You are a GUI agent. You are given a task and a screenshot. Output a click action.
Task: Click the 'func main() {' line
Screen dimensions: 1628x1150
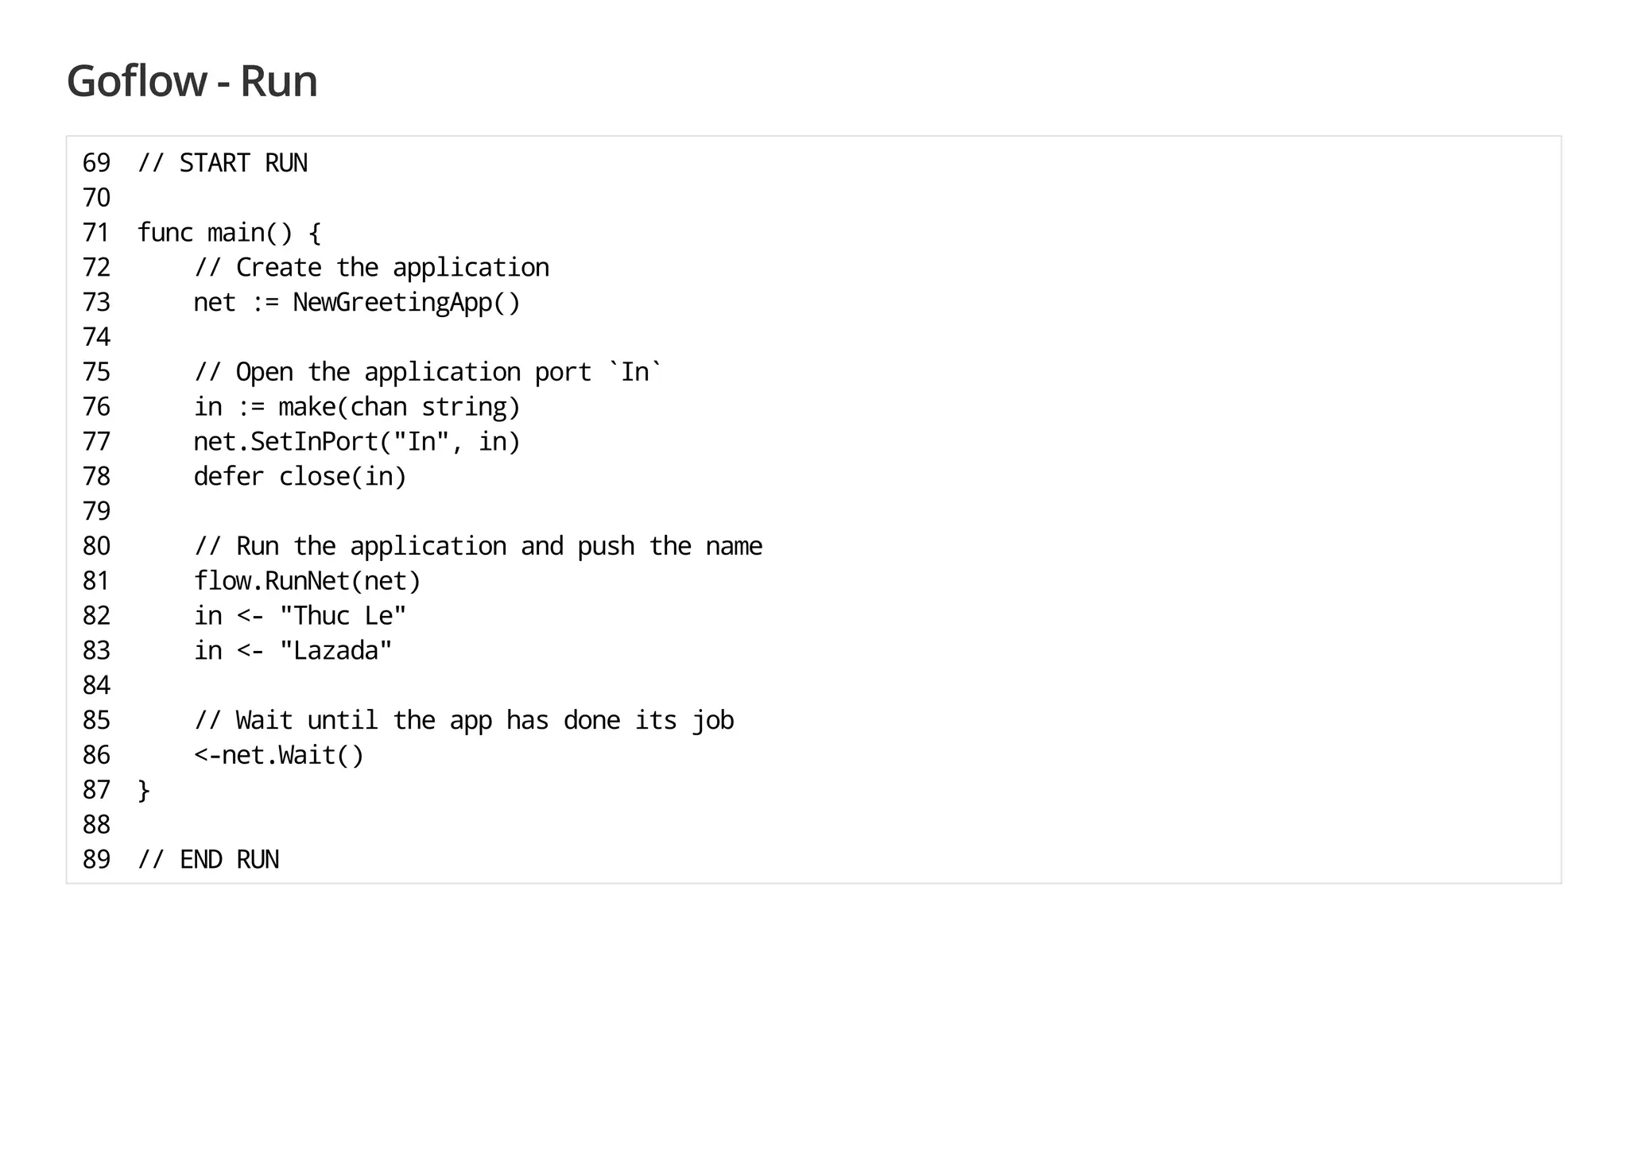point(230,233)
